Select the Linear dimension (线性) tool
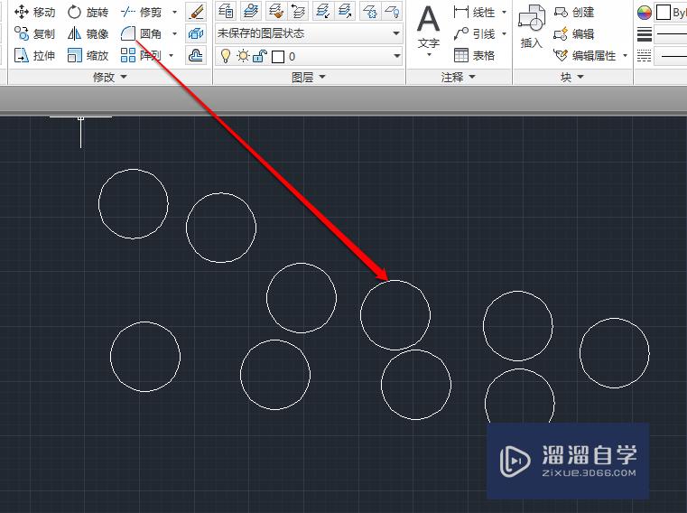Viewport: 687px width, 513px height. pos(475,13)
